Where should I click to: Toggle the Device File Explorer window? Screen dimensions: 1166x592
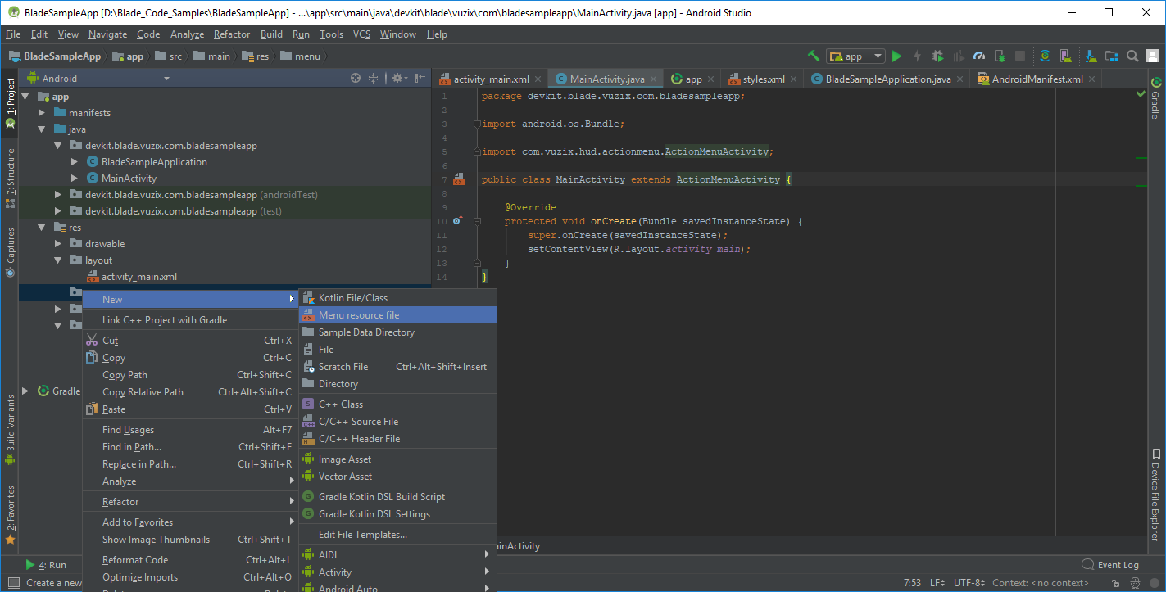click(x=1156, y=495)
